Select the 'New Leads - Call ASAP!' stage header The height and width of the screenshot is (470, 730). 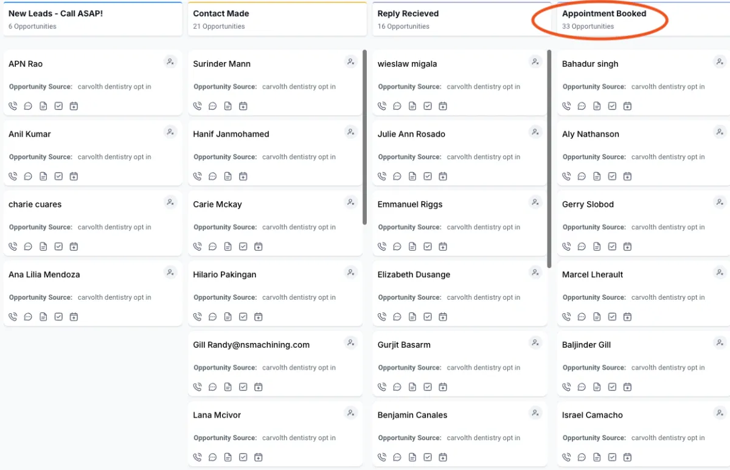click(92, 19)
